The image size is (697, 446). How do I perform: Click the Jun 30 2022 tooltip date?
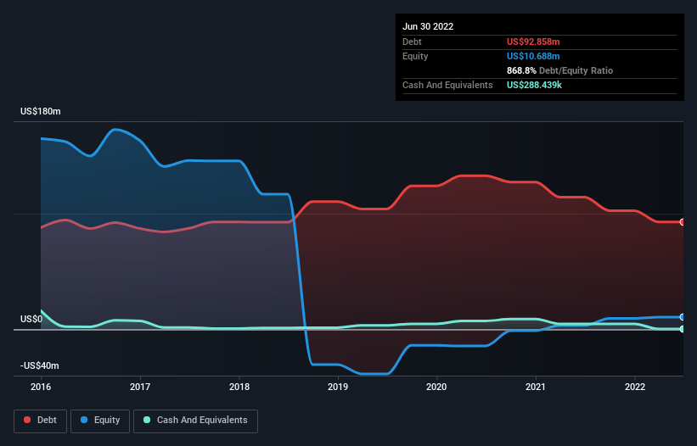click(x=428, y=26)
